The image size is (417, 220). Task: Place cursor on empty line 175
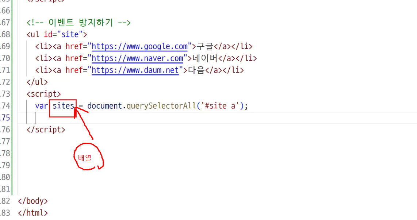(x=217, y=118)
